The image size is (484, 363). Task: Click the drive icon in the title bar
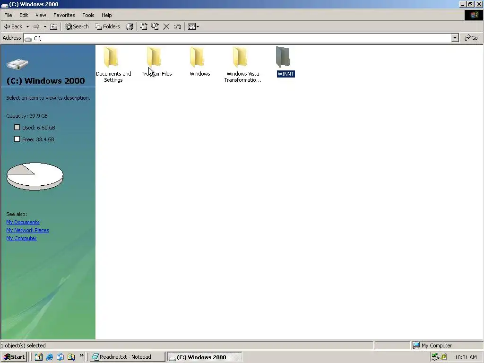[x=4, y=5]
